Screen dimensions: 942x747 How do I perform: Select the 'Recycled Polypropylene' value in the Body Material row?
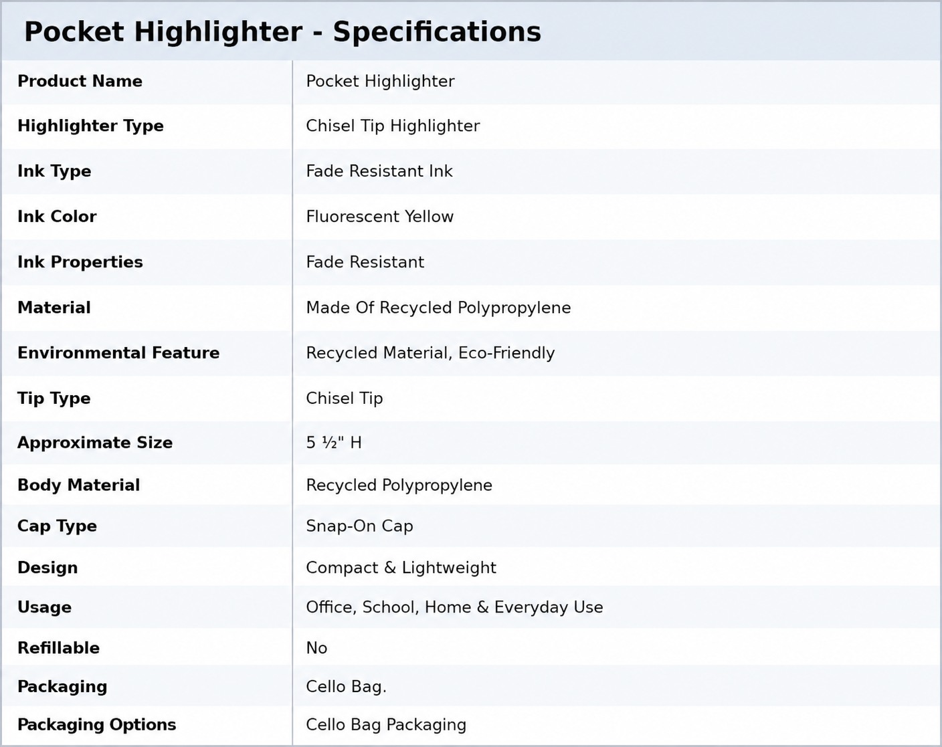pos(399,486)
